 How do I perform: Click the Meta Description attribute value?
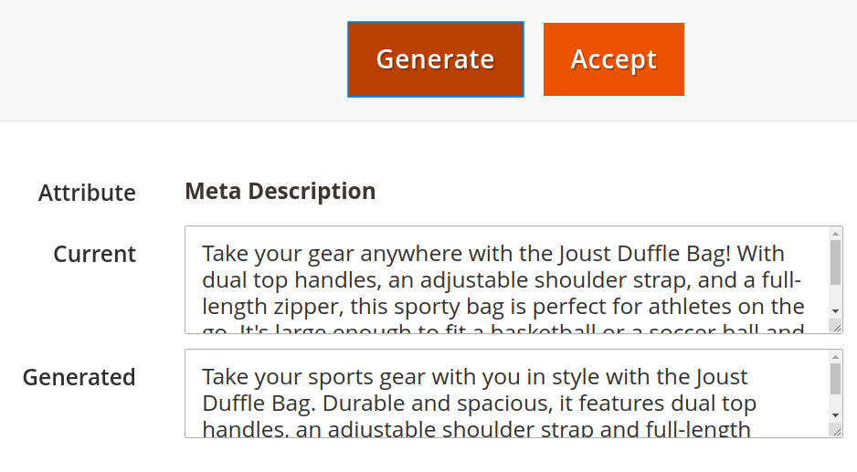coord(280,191)
